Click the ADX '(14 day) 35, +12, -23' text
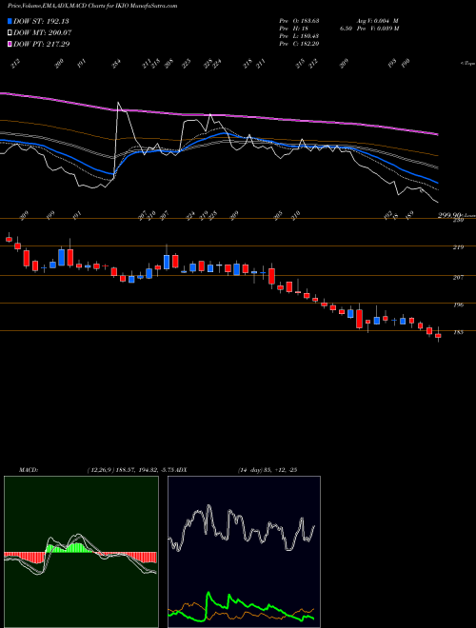The height and width of the screenshot is (628, 476). tap(268, 469)
